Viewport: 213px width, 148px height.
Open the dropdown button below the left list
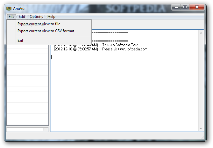coord(46,129)
